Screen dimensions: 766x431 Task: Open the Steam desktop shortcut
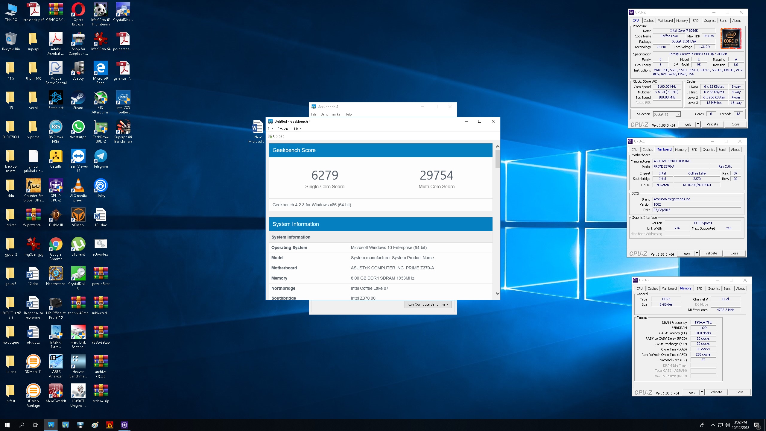tap(78, 100)
